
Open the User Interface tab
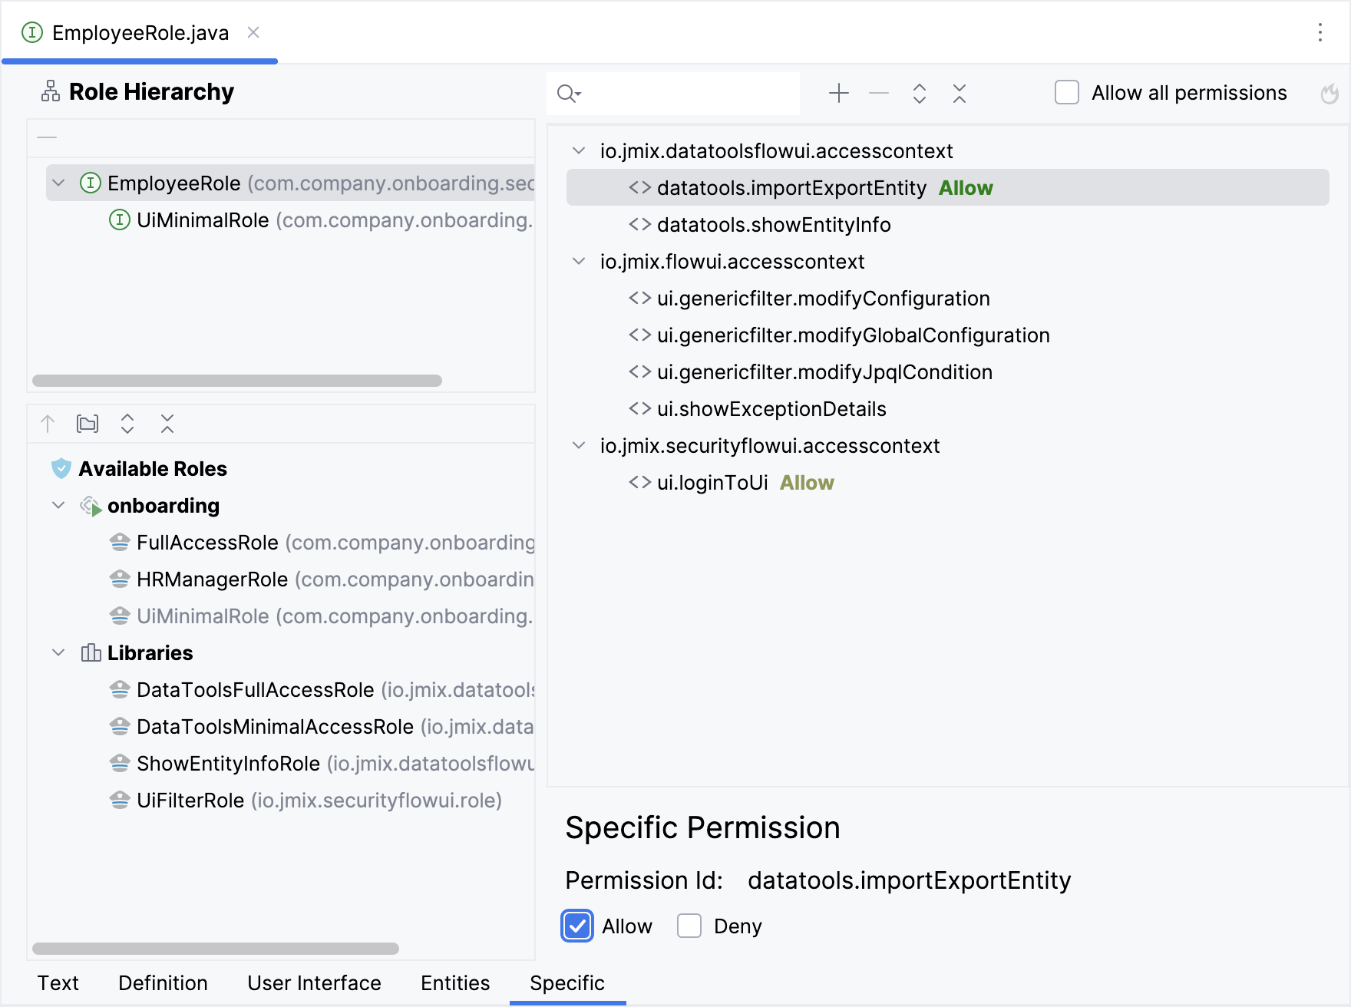click(314, 983)
